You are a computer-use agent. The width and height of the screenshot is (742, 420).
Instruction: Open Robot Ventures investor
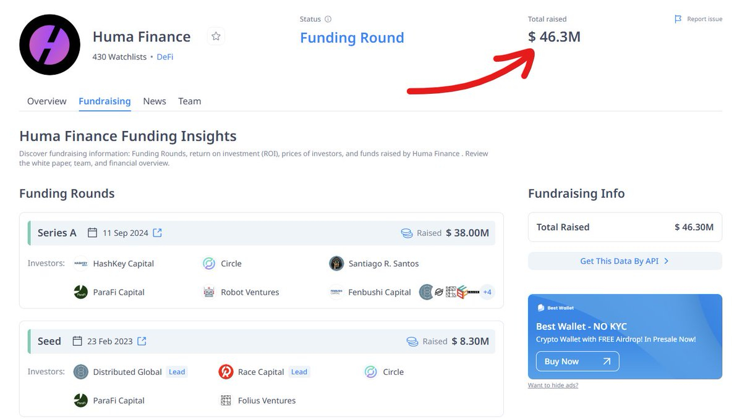[250, 292]
